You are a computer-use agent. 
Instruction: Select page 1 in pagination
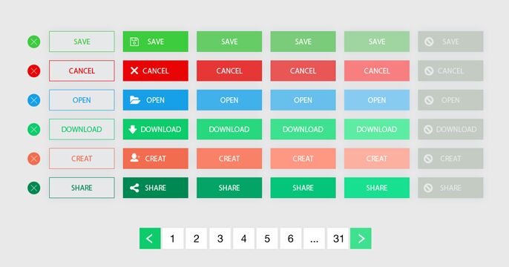coord(173,239)
